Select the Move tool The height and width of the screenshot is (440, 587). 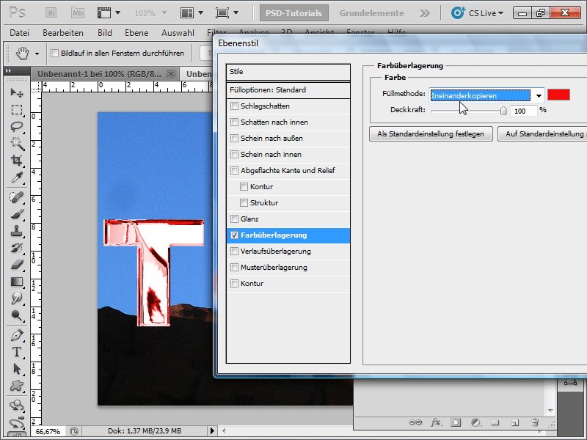(17, 92)
